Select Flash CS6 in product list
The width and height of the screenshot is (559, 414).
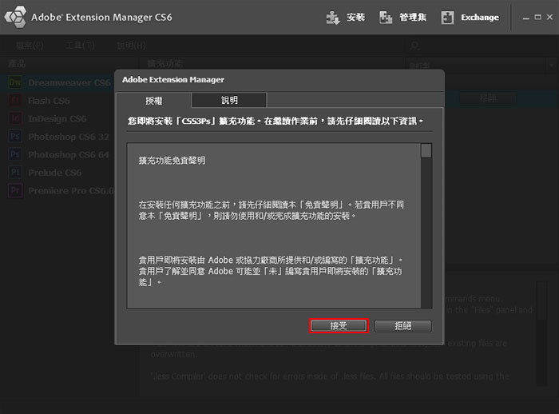[x=57, y=101]
